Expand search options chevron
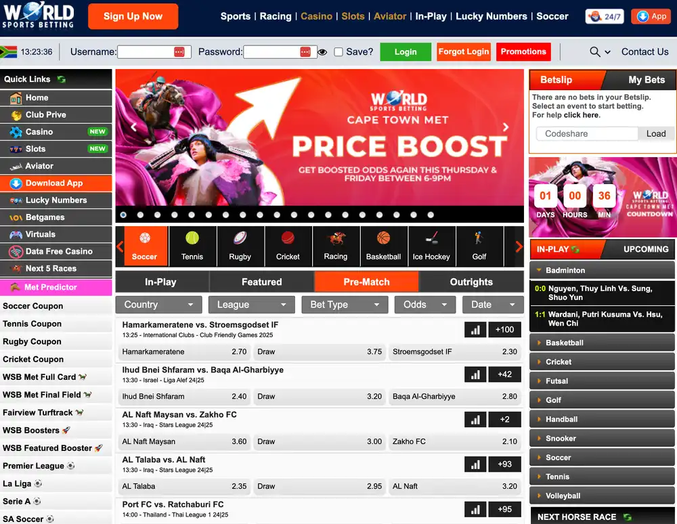Screen dimensions: 677x524 point(607,52)
